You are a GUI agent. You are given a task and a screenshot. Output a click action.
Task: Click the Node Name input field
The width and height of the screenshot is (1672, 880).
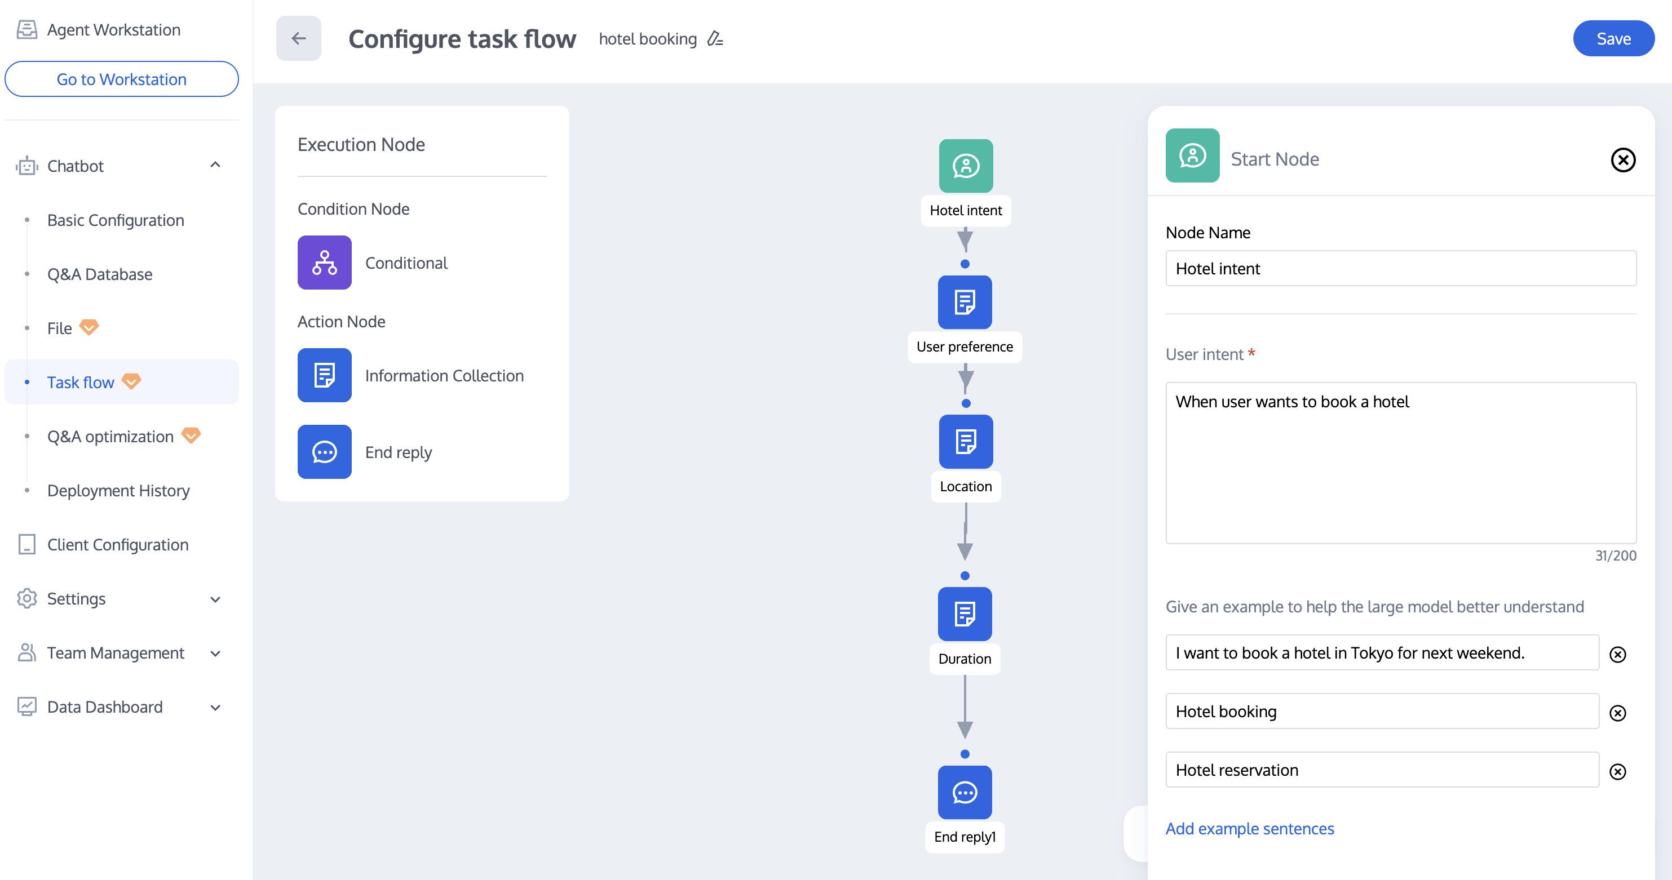point(1400,269)
